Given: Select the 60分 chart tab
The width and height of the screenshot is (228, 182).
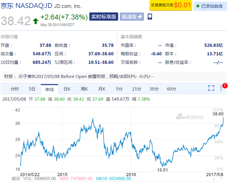Looking at the screenshot, I should [x=172, y=89].
